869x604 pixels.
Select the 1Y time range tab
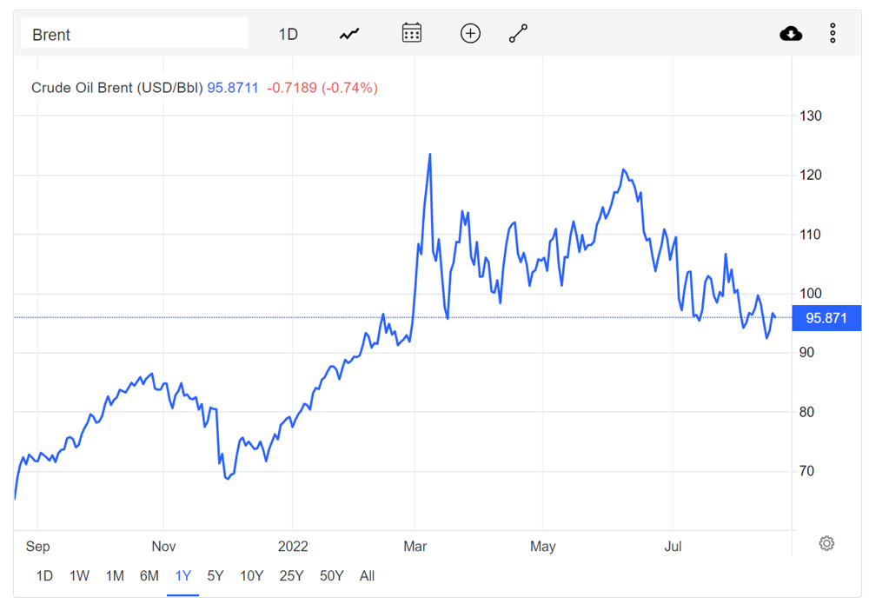182,575
